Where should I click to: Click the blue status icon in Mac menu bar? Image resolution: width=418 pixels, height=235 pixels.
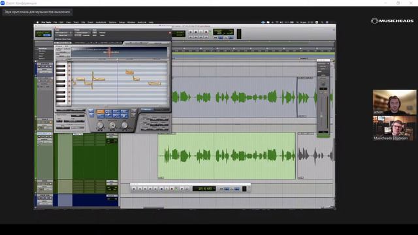[x=263, y=22]
